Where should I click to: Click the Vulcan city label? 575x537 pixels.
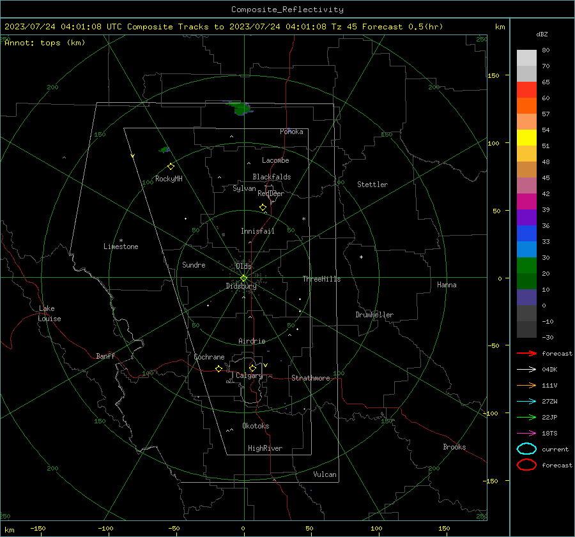point(325,474)
